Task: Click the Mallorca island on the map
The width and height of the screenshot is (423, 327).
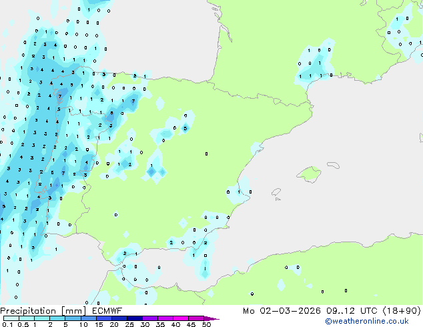Action: [x=310, y=174]
